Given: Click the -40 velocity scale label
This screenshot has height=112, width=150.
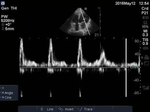Looking at the screenshot, I should (136, 80).
